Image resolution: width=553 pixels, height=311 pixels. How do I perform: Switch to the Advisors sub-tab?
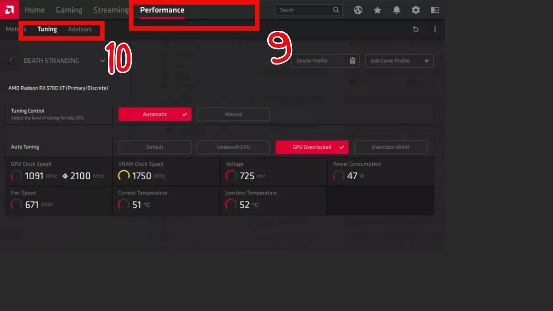pyautogui.click(x=80, y=29)
